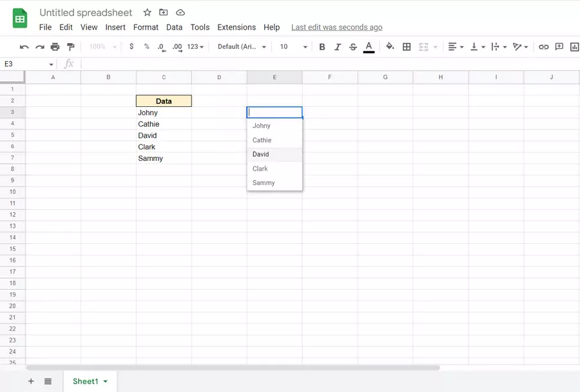
Task: Select cell containing Johny in column C
Action: click(164, 113)
